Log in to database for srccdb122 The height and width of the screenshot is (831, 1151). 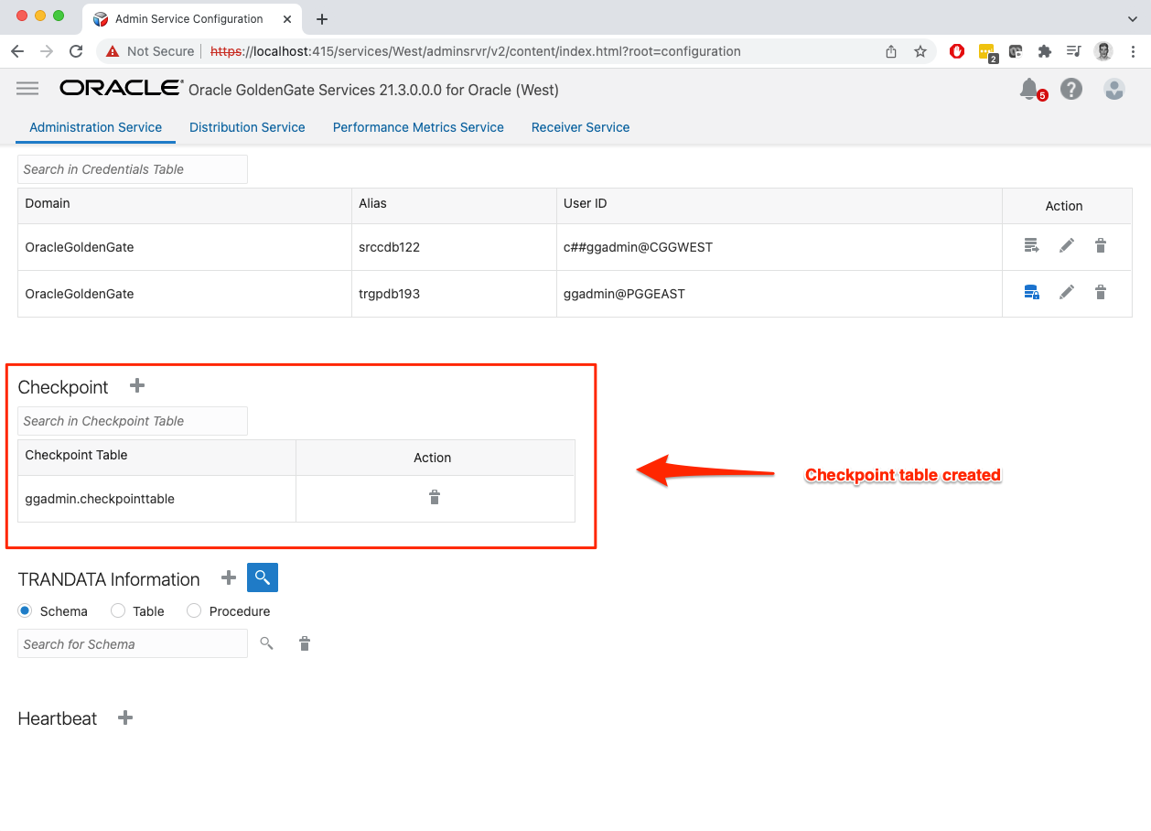click(1031, 246)
